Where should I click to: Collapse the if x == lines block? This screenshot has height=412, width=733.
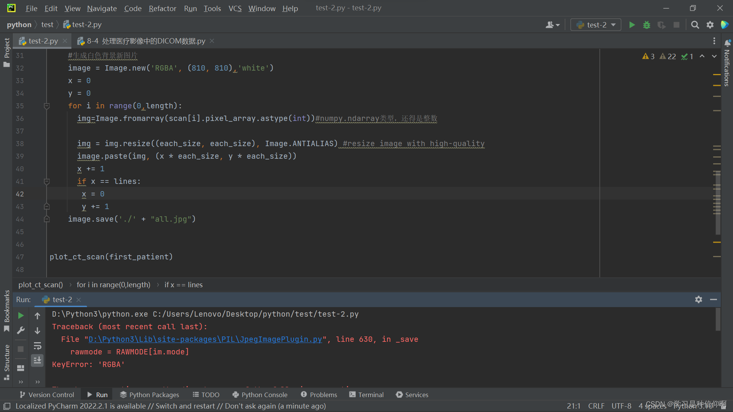47,182
